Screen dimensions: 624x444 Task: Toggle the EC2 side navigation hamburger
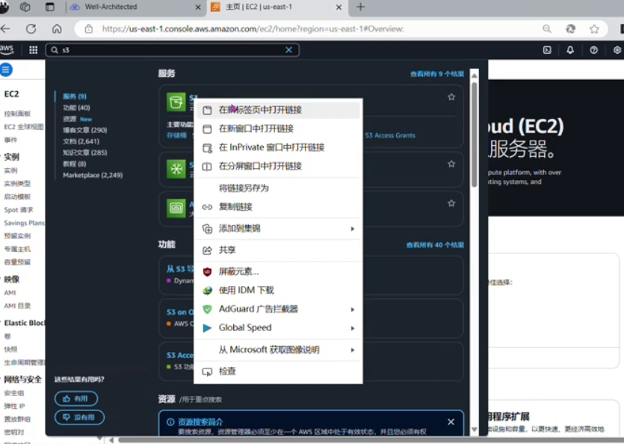tap(6, 70)
